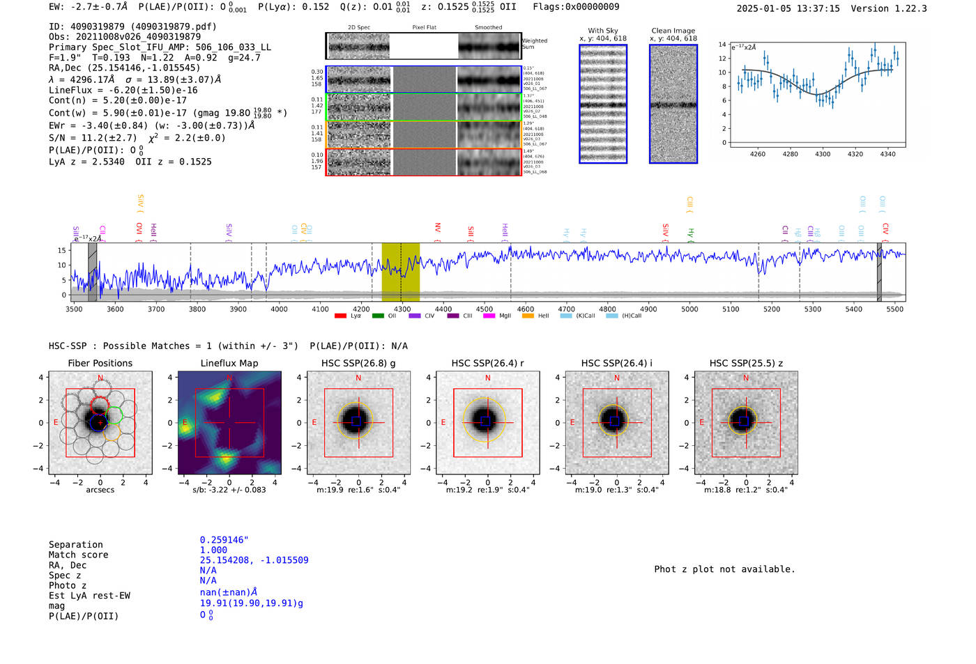Open the Lineflux Map panel
The width and height of the screenshot is (976, 664).
(229, 423)
